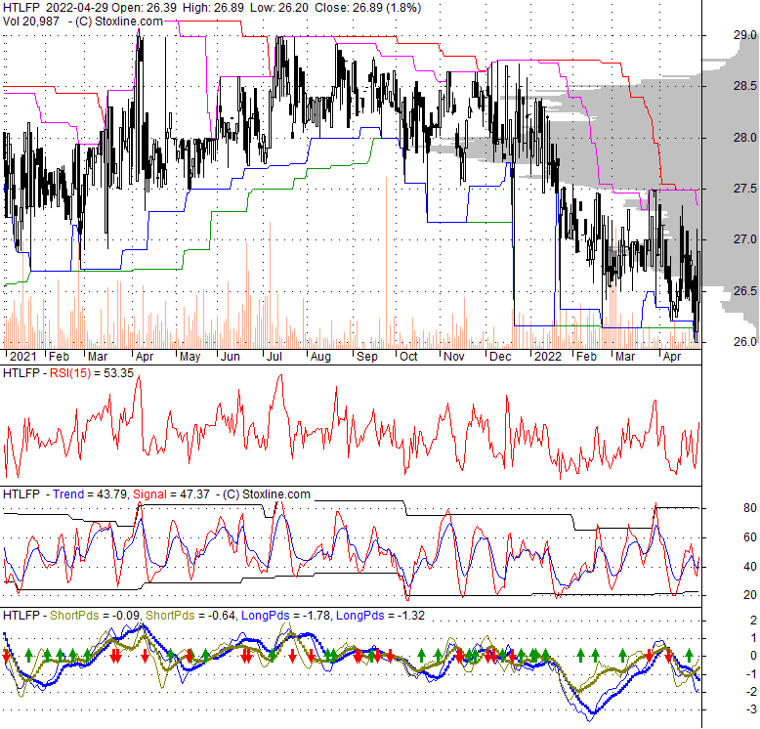
Task: Click the "Close: 26.89 (1.8%)" header value
Action: point(367,8)
